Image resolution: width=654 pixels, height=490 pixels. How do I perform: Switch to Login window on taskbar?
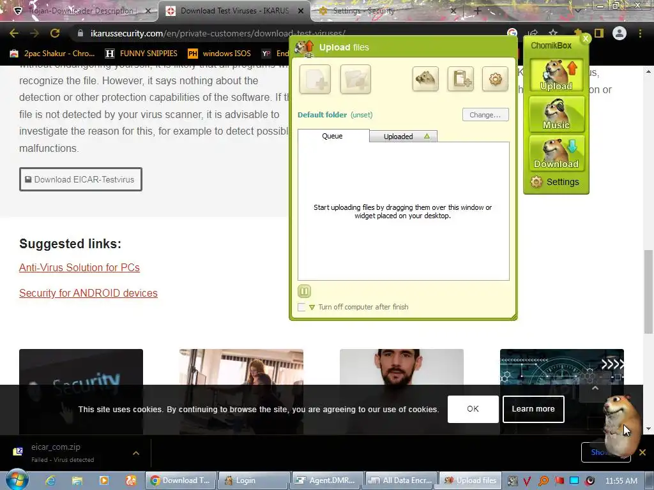[x=254, y=480]
